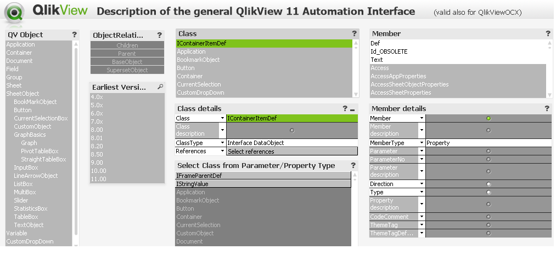Image resolution: width=556 pixels, height=255 pixels.
Task: Click the Member list down scroll arrow
Action: click(x=549, y=95)
